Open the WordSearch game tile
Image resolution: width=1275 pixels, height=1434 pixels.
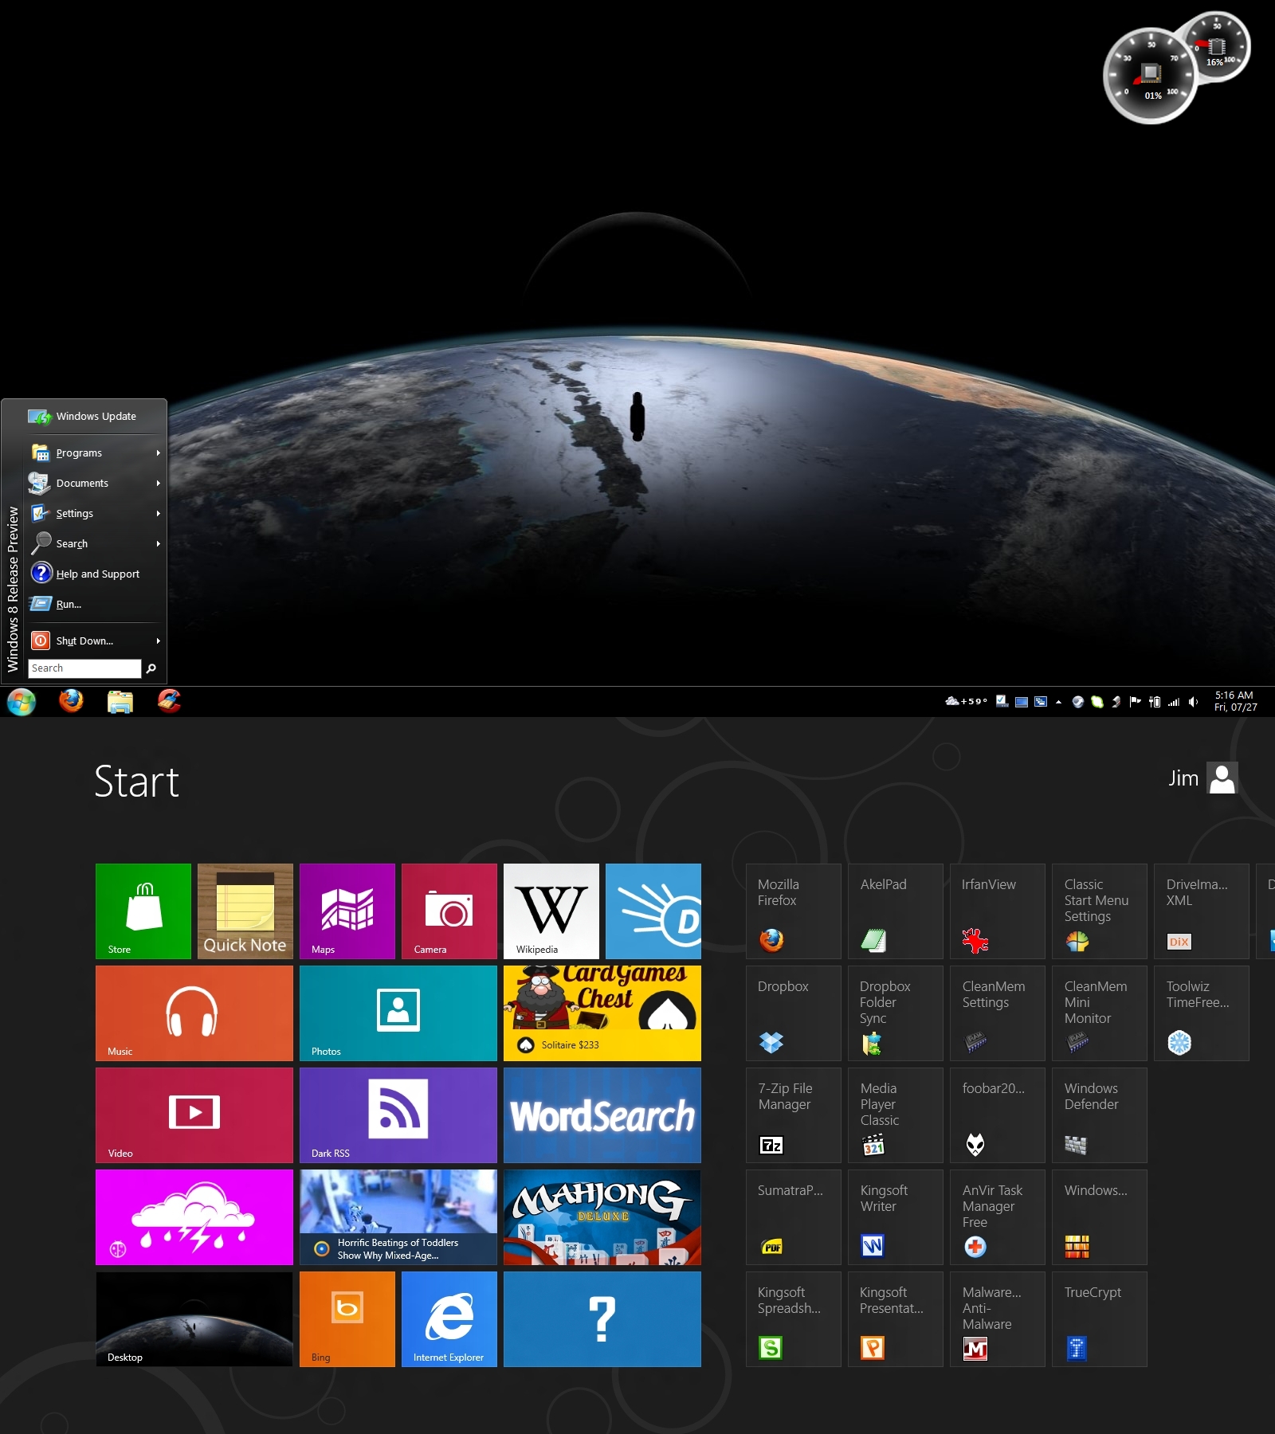(x=602, y=1115)
